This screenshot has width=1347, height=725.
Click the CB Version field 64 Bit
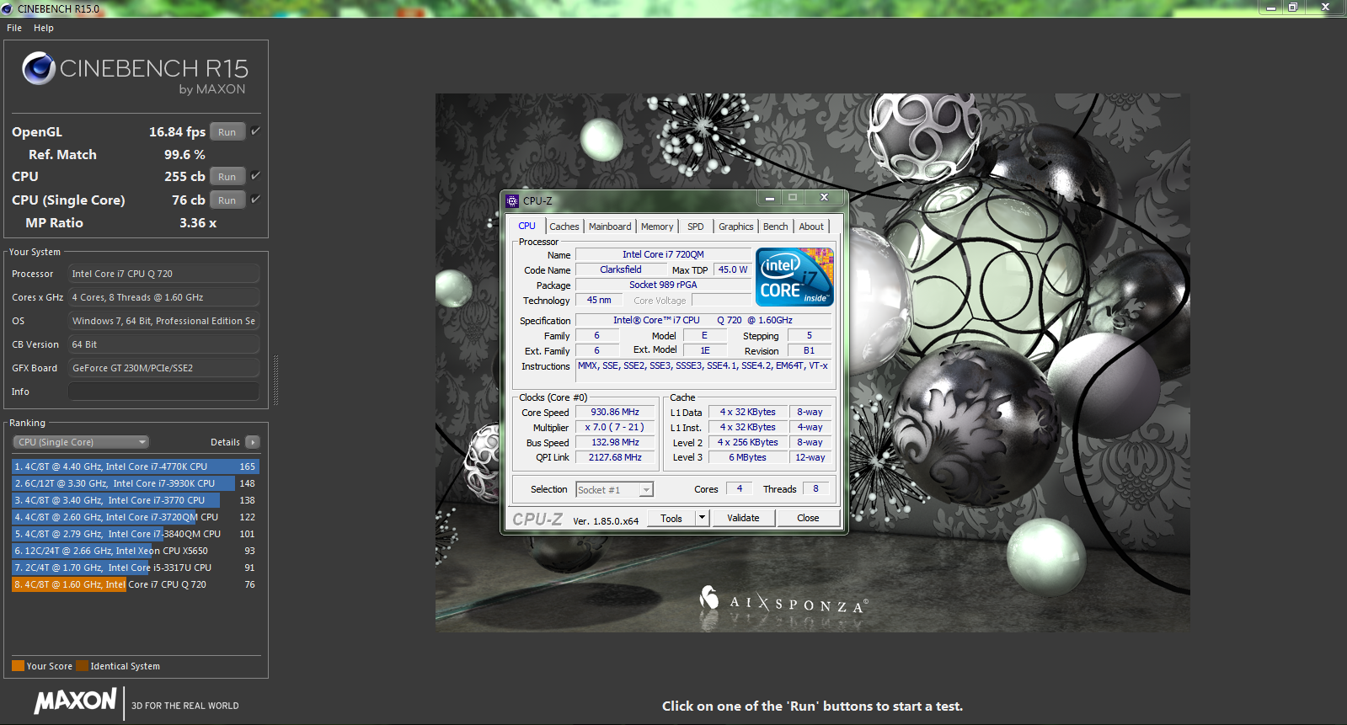tap(163, 344)
